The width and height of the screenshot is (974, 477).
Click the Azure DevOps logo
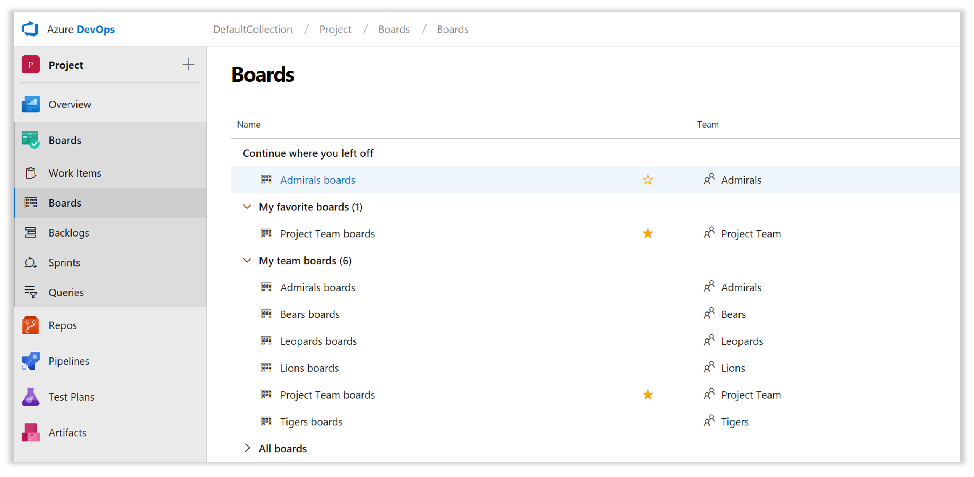click(x=30, y=29)
